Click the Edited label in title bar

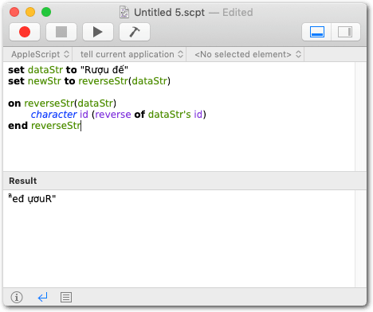click(238, 13)
